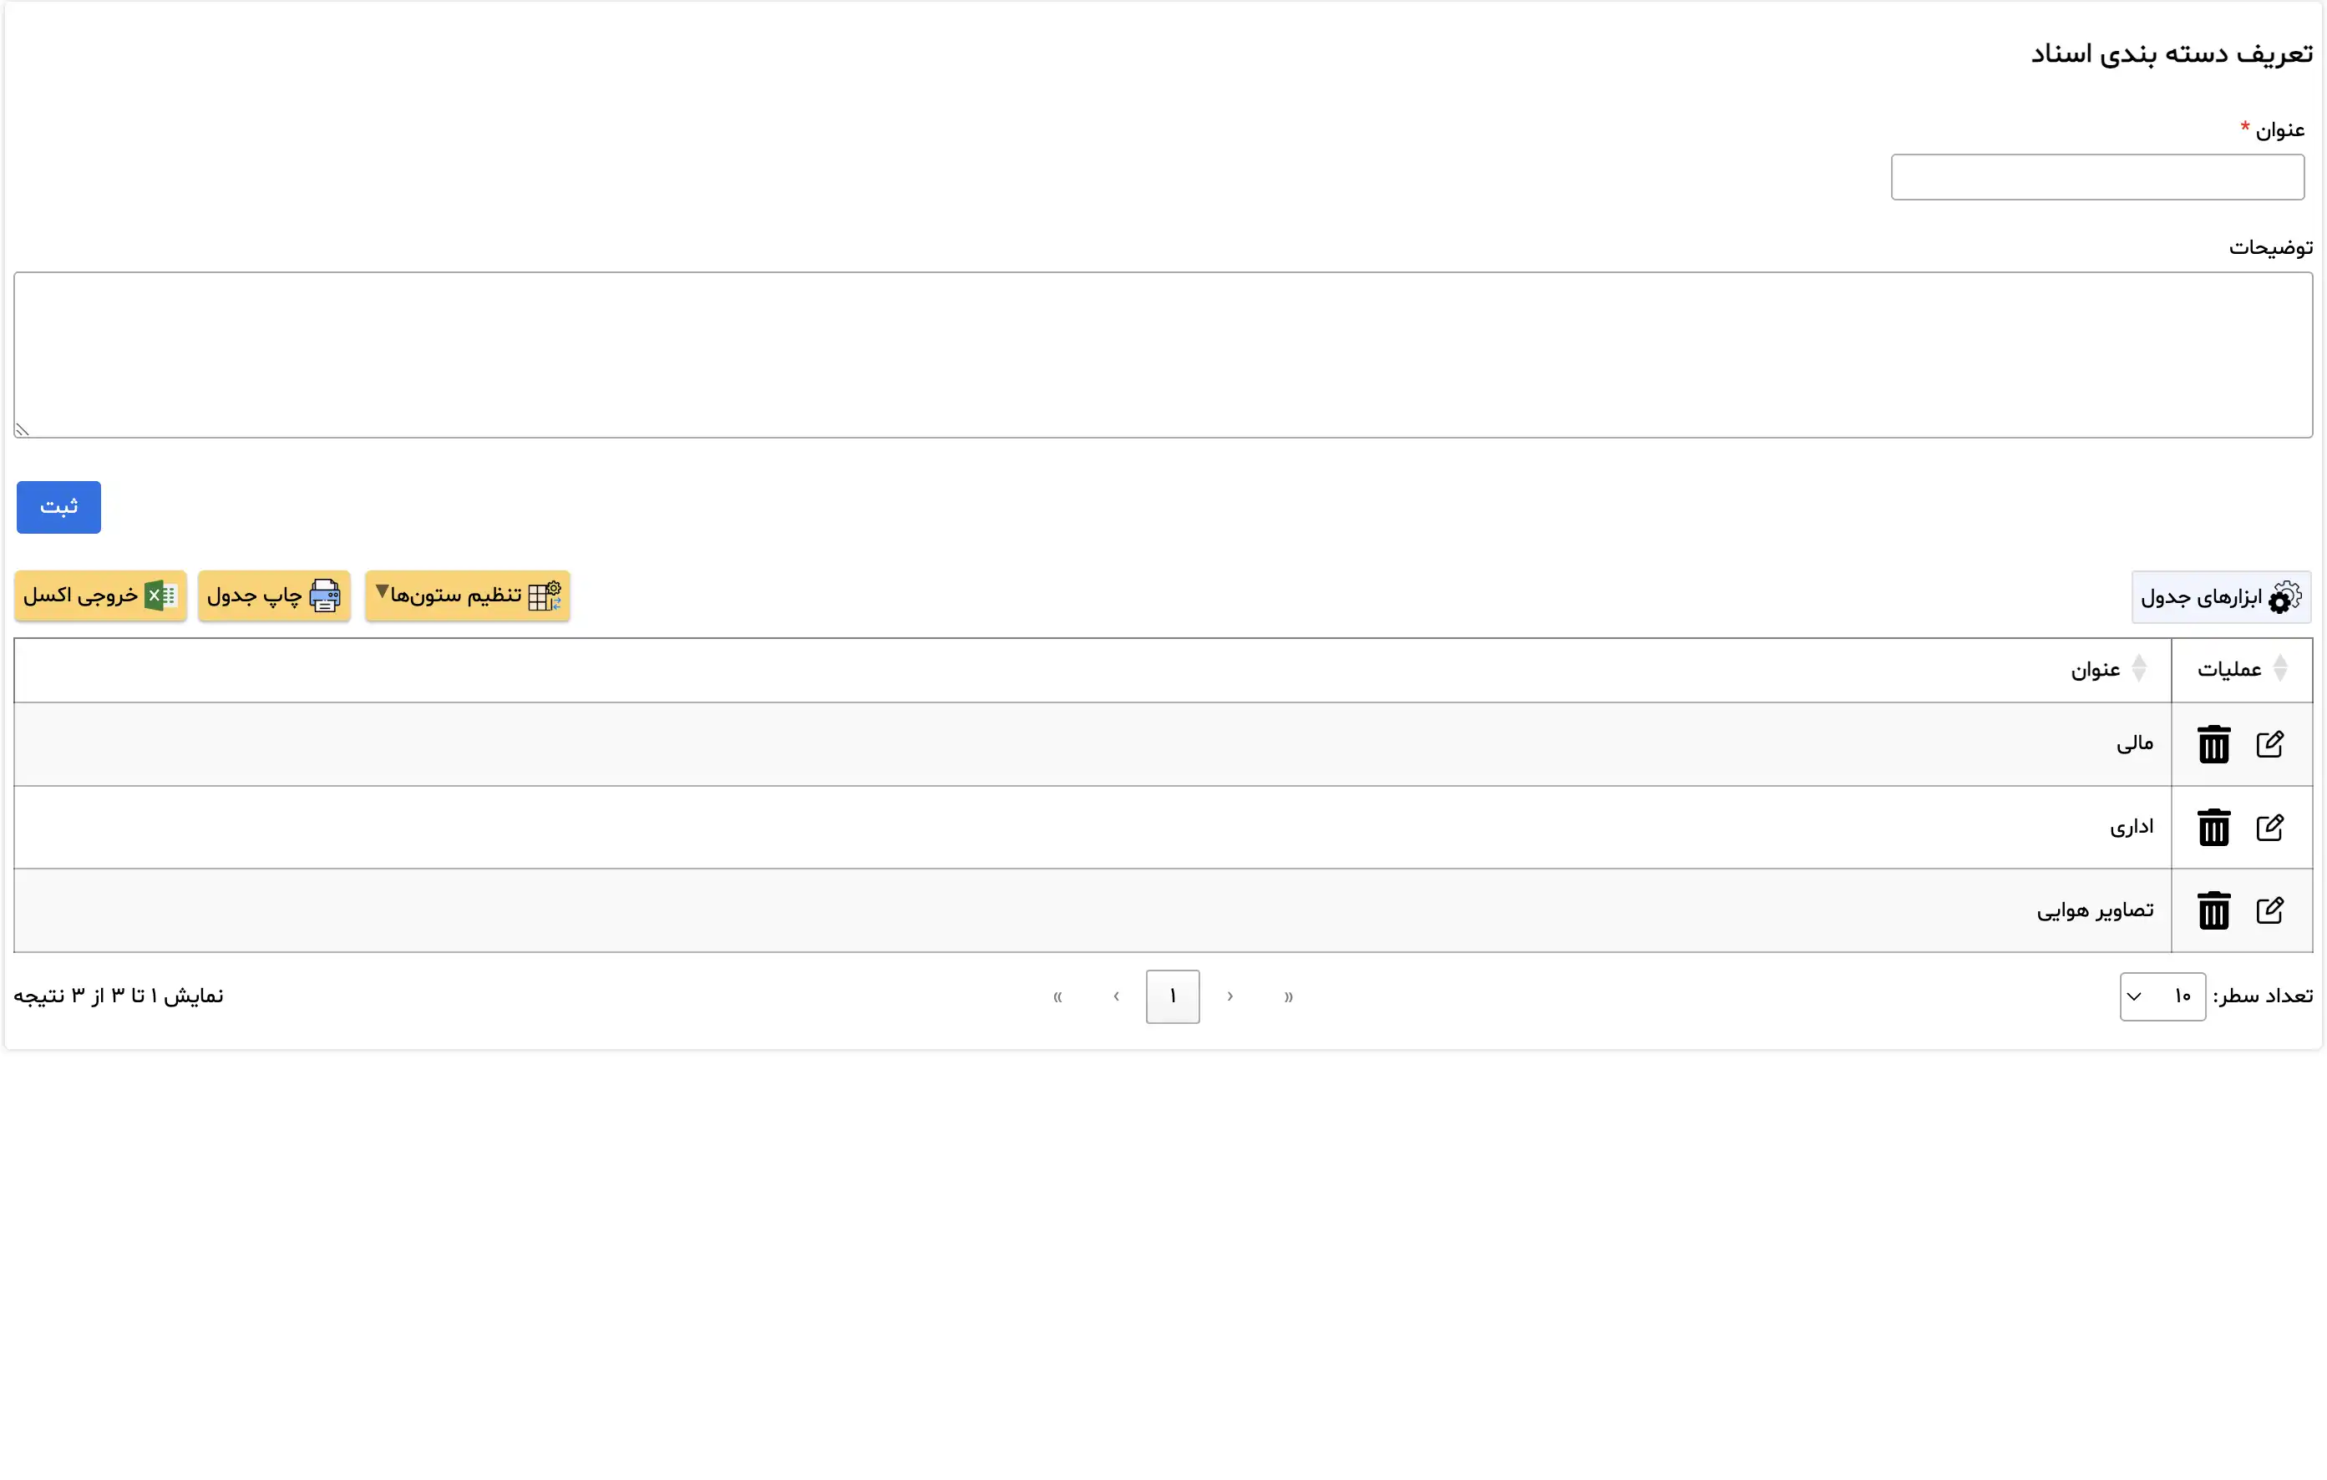Focus the عنوان title input field
The height and width of the screenshot is (1480, 2327).
(2097, 177)
